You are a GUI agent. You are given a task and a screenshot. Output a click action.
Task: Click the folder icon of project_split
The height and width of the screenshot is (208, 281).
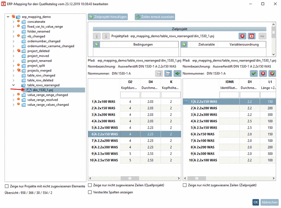click(24, 66)
